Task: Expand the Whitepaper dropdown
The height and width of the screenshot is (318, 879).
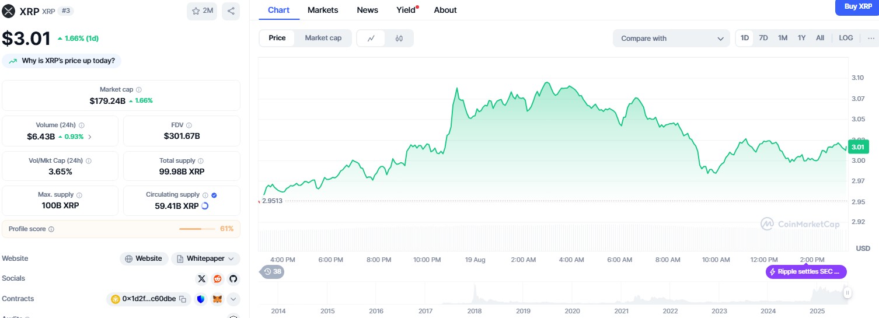Action: click(x=205, y=258)
